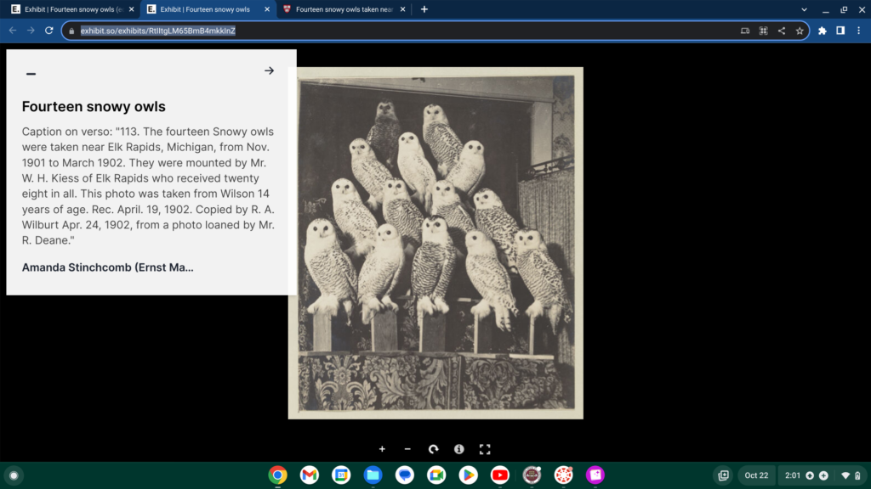The width and height of the screenshot is (871, 489).
Task: Bookmark this page with star icon
Action: coord(800,31)
